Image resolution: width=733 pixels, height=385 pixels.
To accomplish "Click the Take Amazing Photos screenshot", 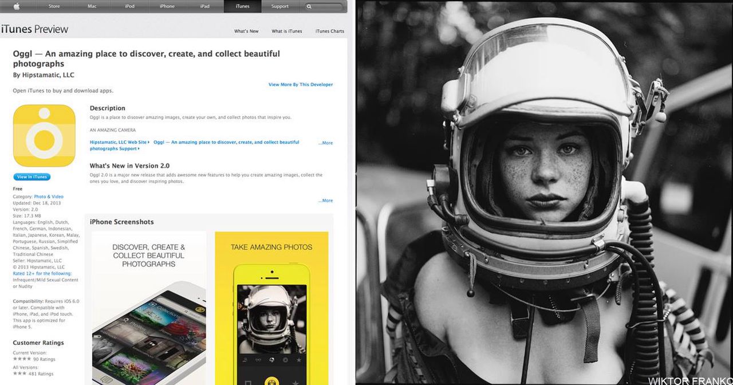I will [x=271, y=308].
